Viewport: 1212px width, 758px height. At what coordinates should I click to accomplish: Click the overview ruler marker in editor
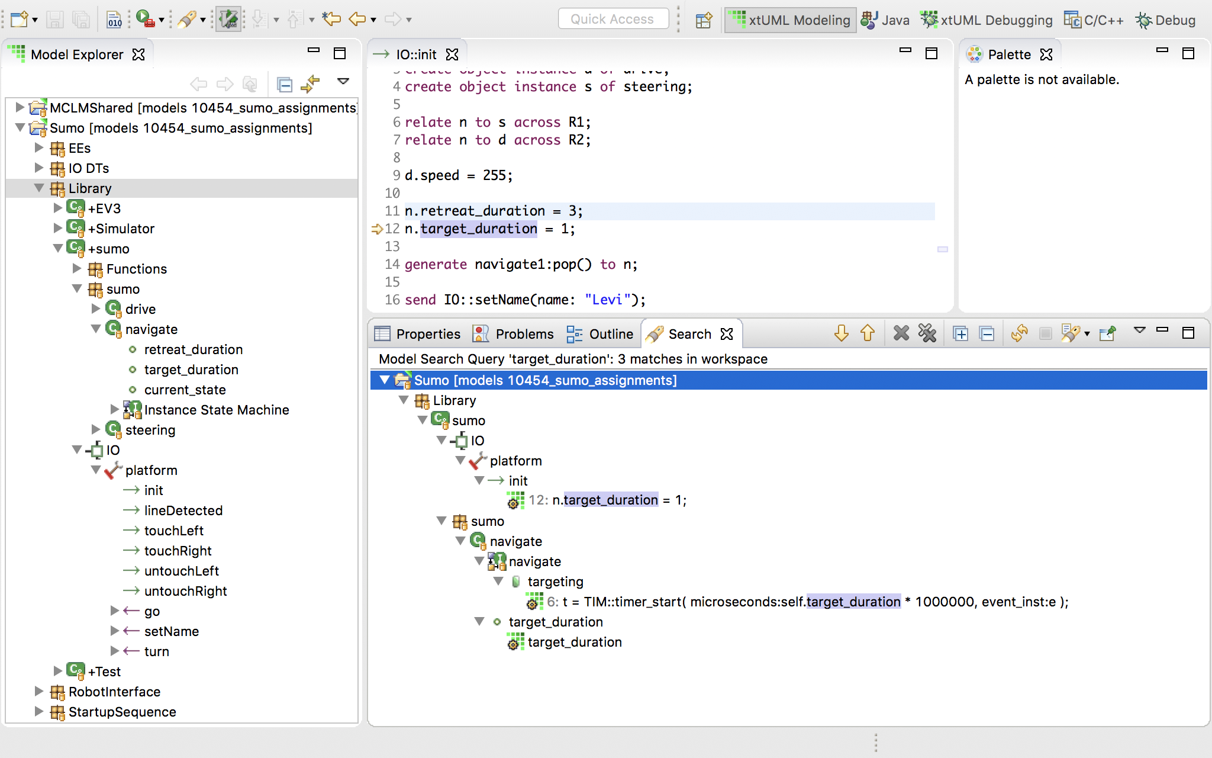click(x=943, y=249)
